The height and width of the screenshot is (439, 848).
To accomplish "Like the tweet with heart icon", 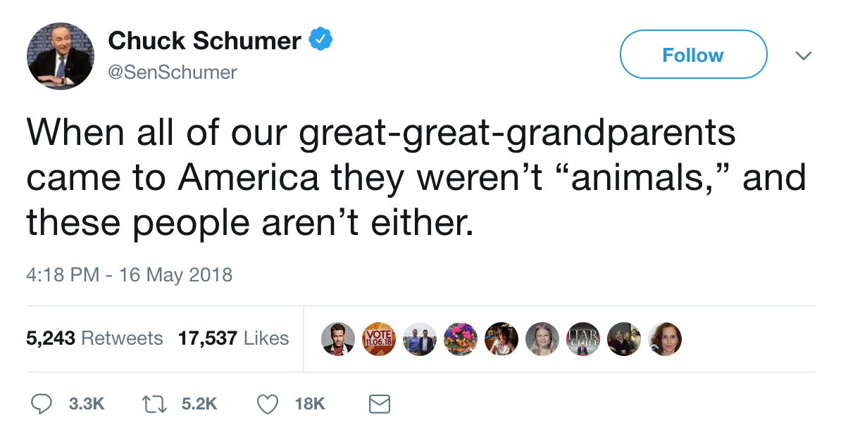I will pos(266,404).
